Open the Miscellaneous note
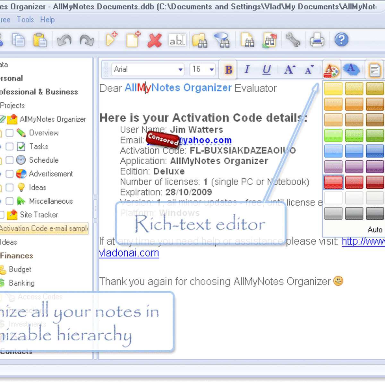The height and width of the screenshot is (385, 385). tap(51, 201)
